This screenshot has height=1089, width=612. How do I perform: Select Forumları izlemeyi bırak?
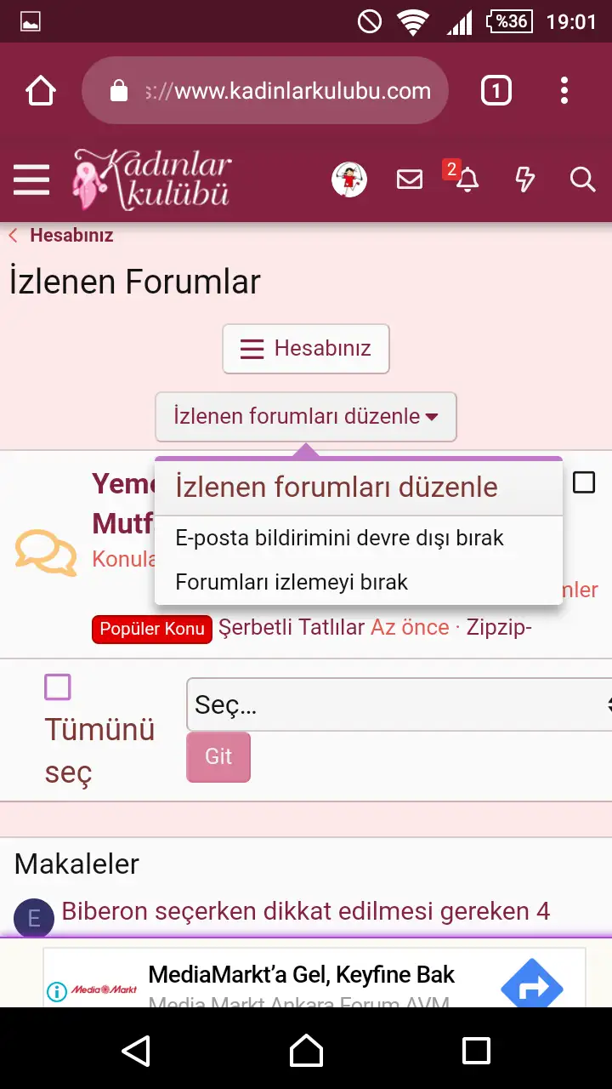point(292,582)
